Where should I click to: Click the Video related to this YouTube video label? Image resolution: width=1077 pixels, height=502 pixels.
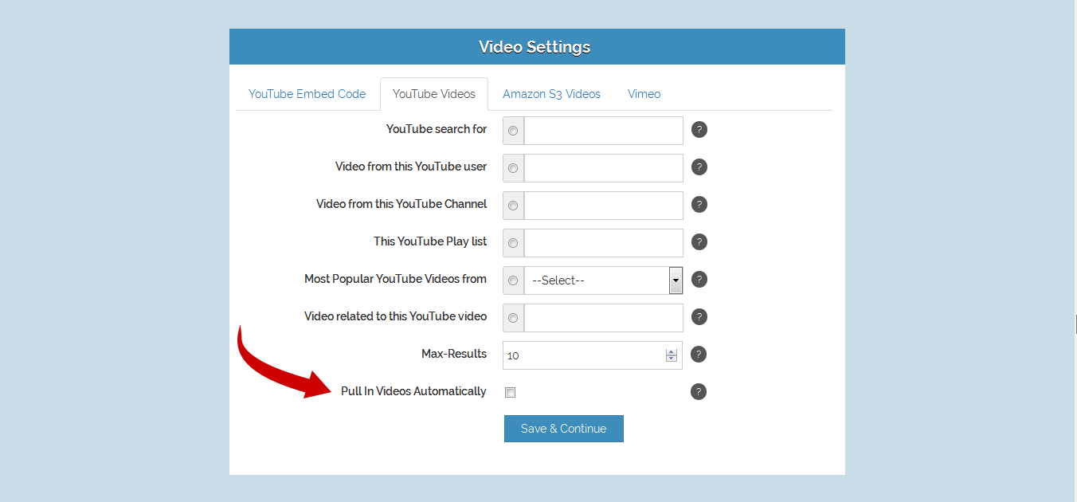pyautogui.click(x=395, y=316)
